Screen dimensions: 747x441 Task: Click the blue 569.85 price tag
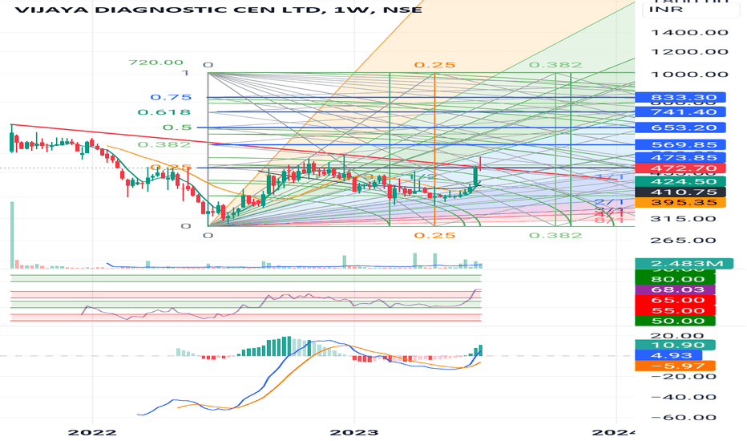680,145
